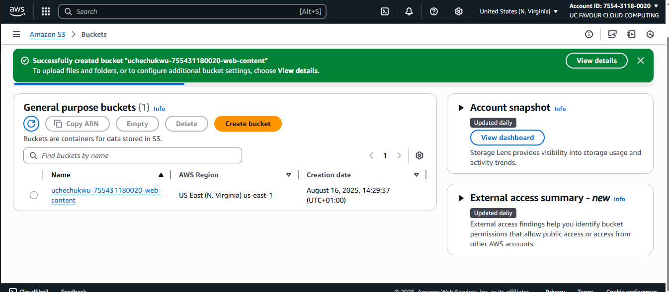
Task: Open the AWS home logo
Action: pyautogui.click(x=17, y=11)
